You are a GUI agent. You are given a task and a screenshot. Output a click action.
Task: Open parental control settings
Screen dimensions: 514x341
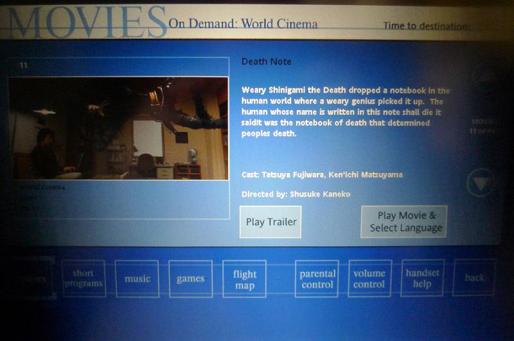pyautogui.click(x=317, y=279)
